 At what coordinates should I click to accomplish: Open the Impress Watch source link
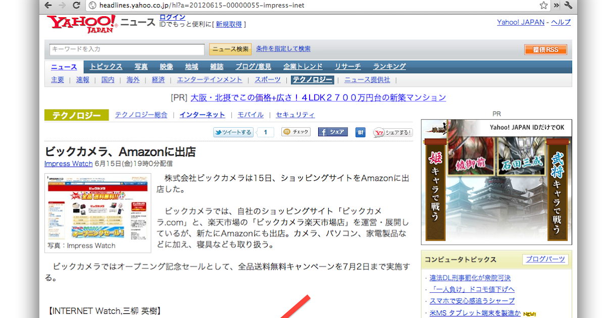pos(69,164)
